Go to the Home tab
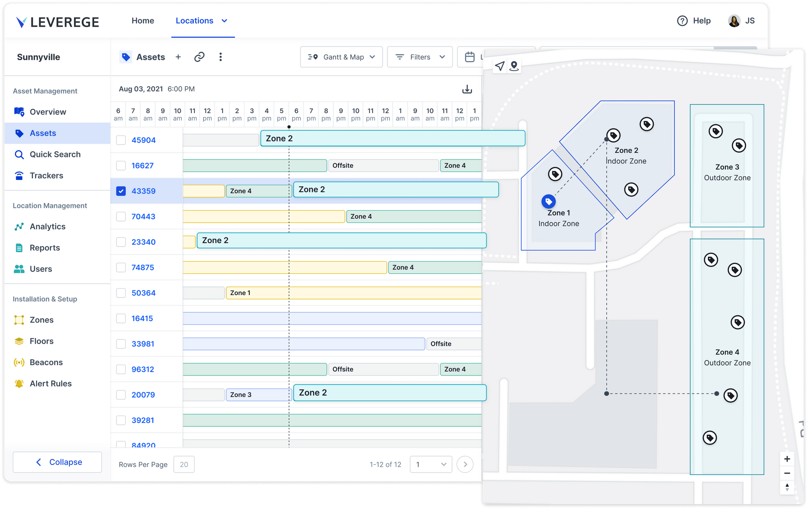The width and height of the screenshot is (808, 509). (x=143, y=21)
